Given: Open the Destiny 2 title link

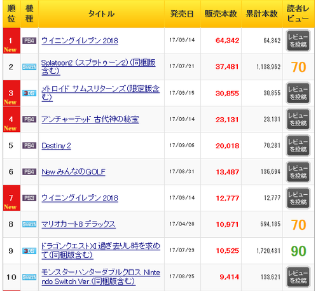Looking at the screenshot, I should (x=56, y=146).
